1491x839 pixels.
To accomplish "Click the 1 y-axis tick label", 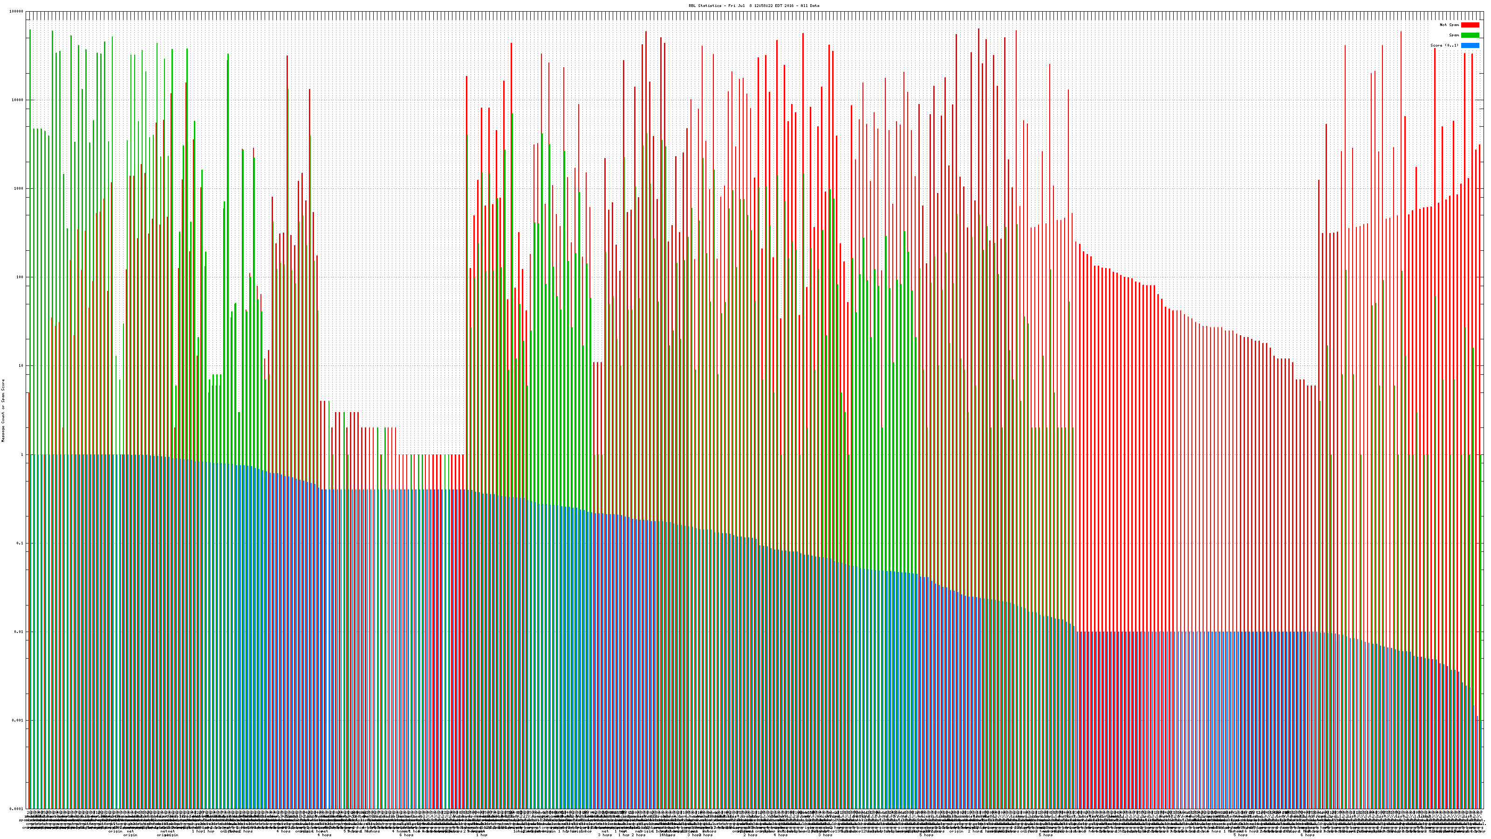I will tap(22, 454).
